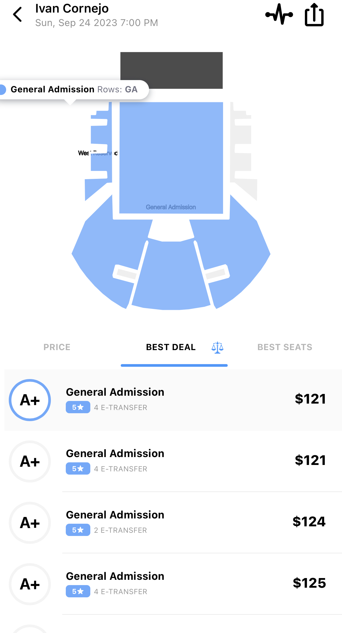This screenshot has height=633, width=342.
Task: Tap the back arrow icon
Action: (18, 15)
